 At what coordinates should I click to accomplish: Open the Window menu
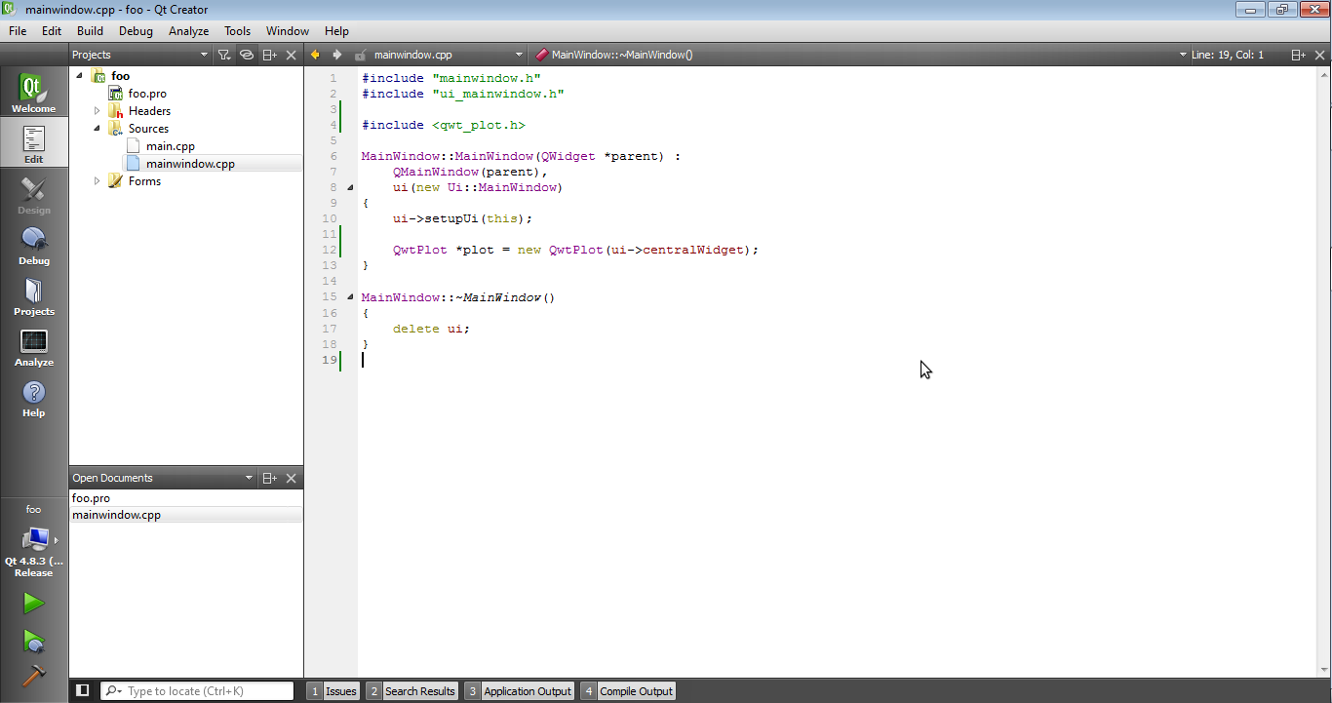pyautogui.click(x=288, y=31)
